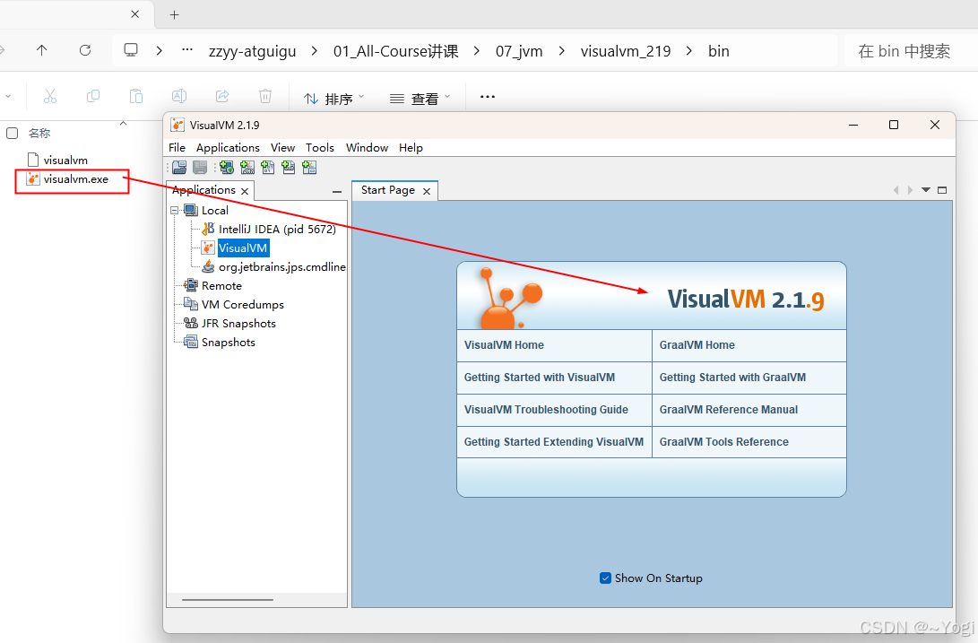Open the GraalVM Home link

697,344
